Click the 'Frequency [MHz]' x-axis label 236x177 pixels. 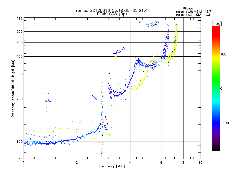click(x=112, y=166)
